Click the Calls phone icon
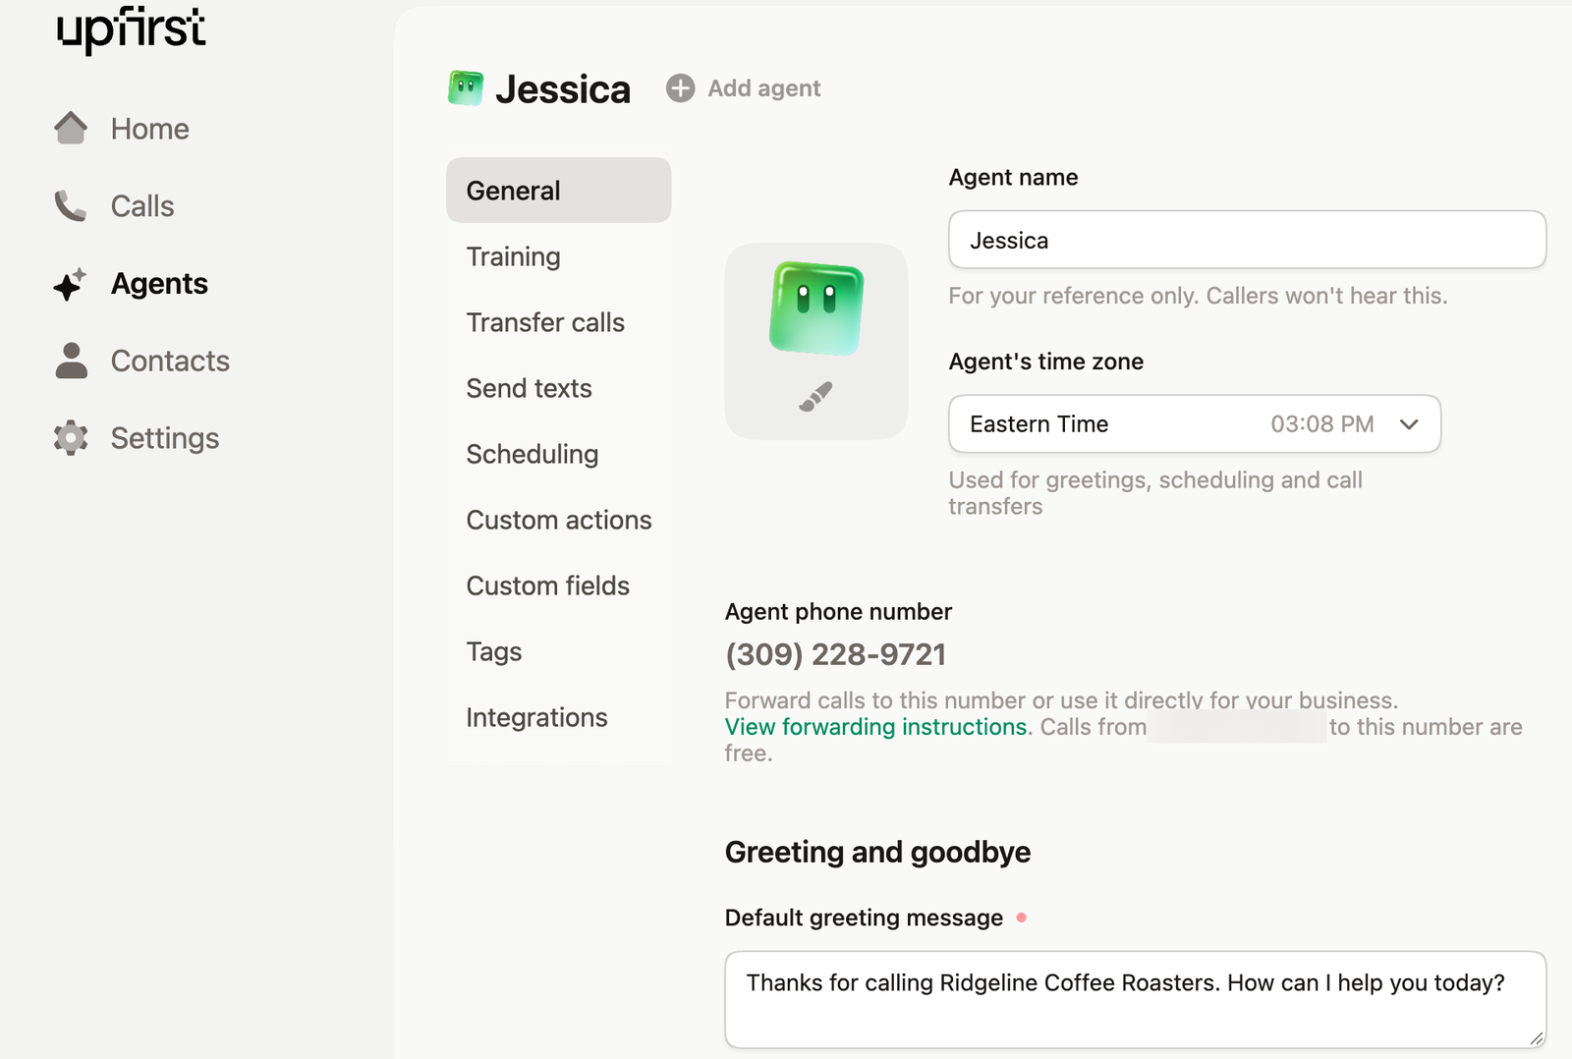This screenshot has height=1059, width=1572. tap(71, 205)
